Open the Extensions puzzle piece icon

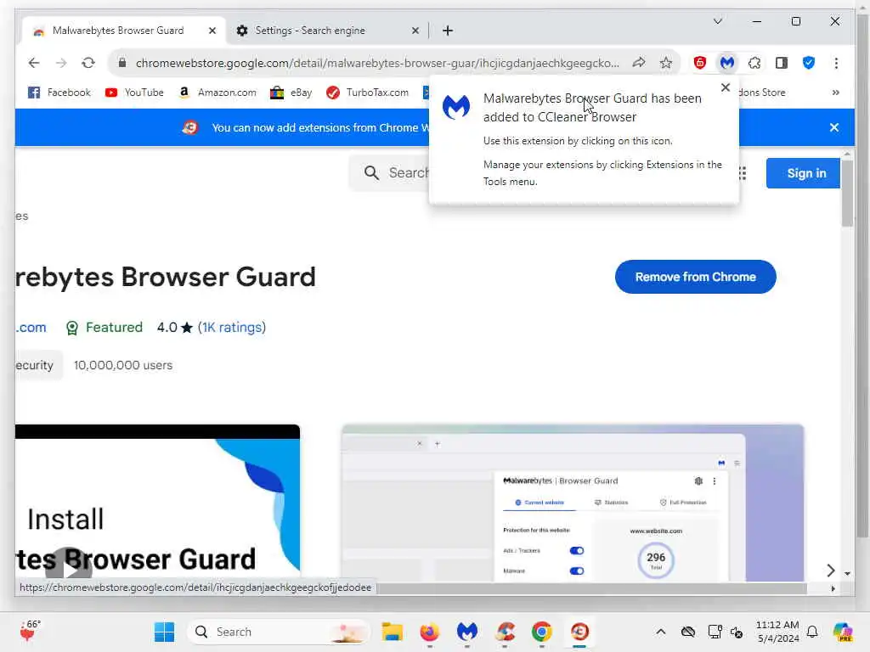(x=754, y=63)
